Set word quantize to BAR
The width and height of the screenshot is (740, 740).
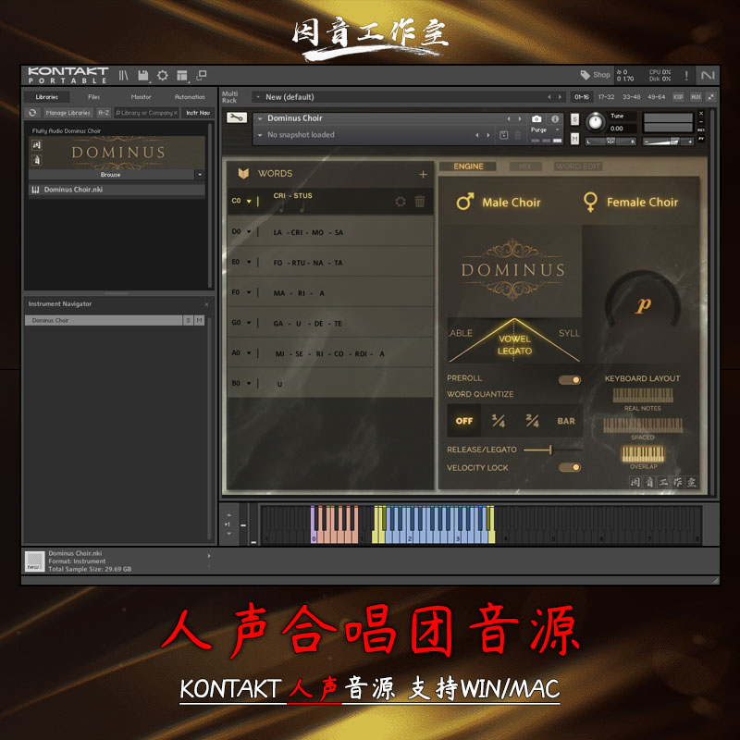(x=566, y=421)
